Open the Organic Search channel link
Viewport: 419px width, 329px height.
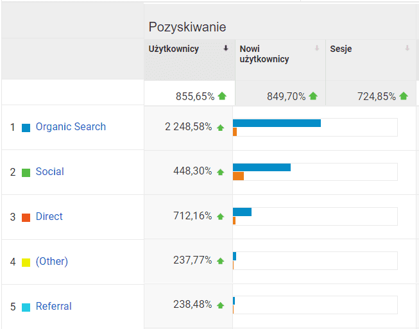tap(71, 127)
